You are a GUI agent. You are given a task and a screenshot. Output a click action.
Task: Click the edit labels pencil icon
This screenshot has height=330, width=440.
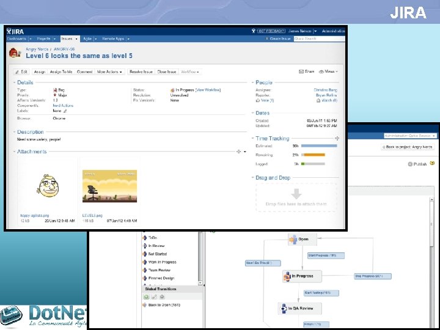(65, 111)
